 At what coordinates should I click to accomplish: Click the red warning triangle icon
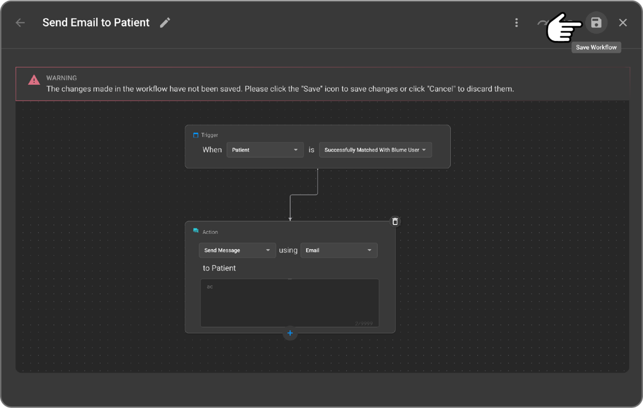pos(34,80)
